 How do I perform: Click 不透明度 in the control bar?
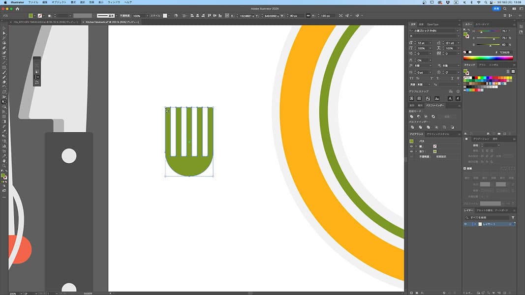click(x=124, y=16)
